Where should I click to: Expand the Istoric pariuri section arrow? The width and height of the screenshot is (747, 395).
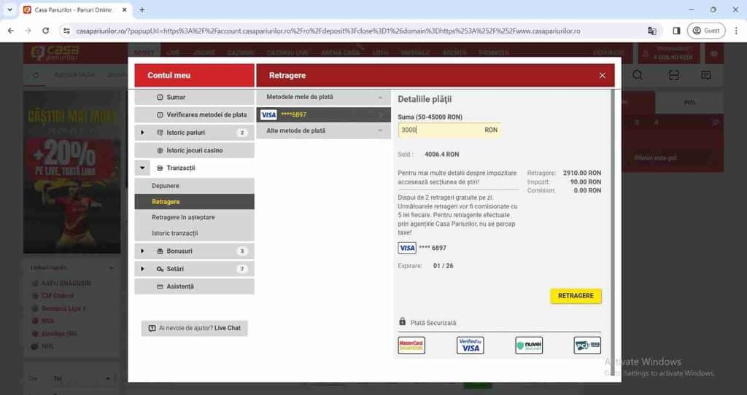[142, 133]
